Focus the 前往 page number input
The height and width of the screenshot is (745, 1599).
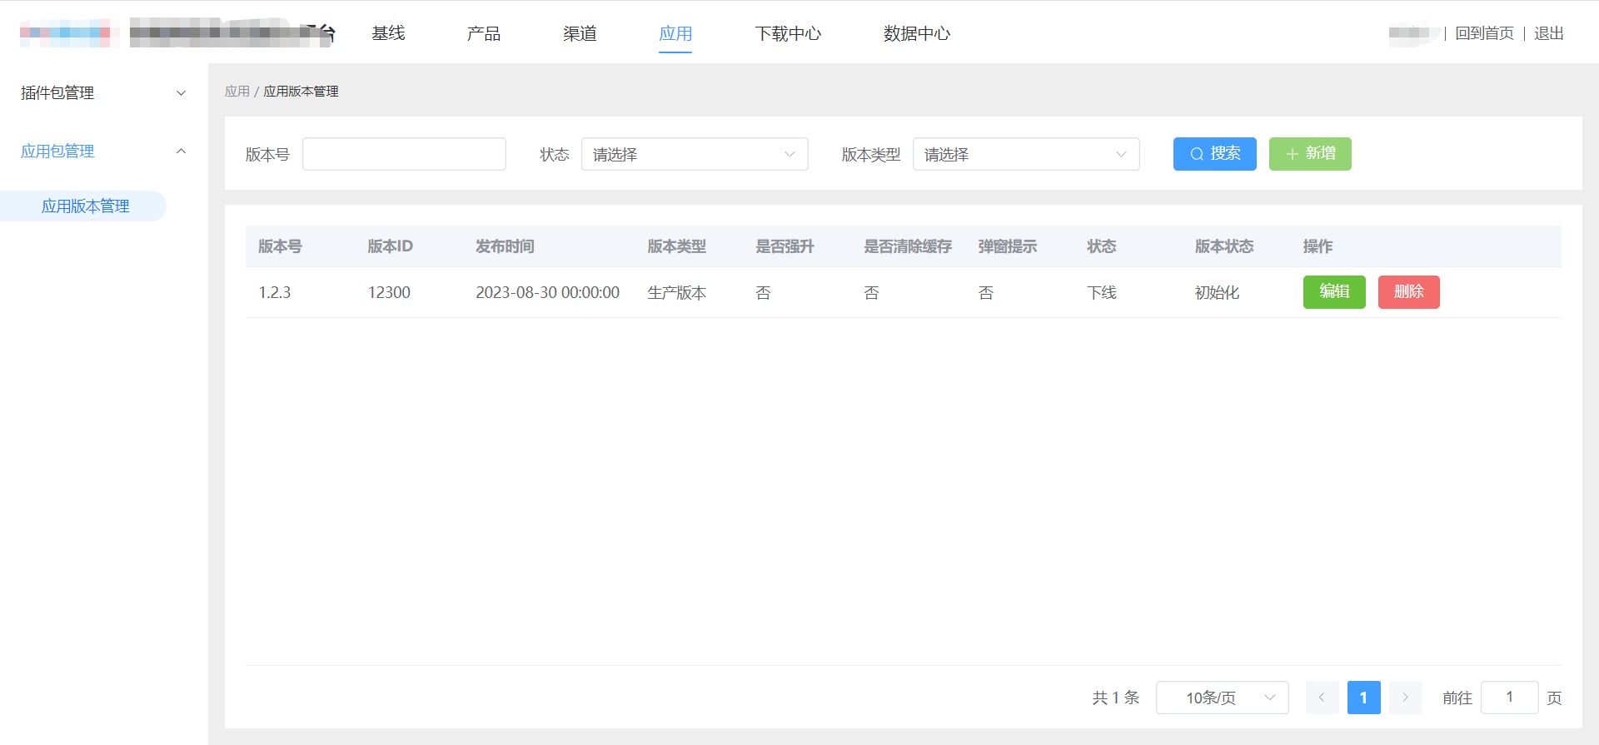click(1510, 698)
